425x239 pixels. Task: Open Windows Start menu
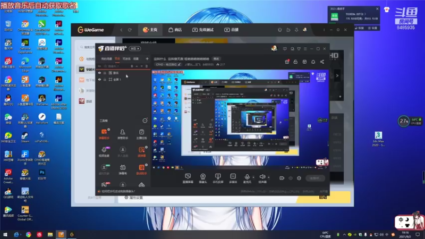5,235
